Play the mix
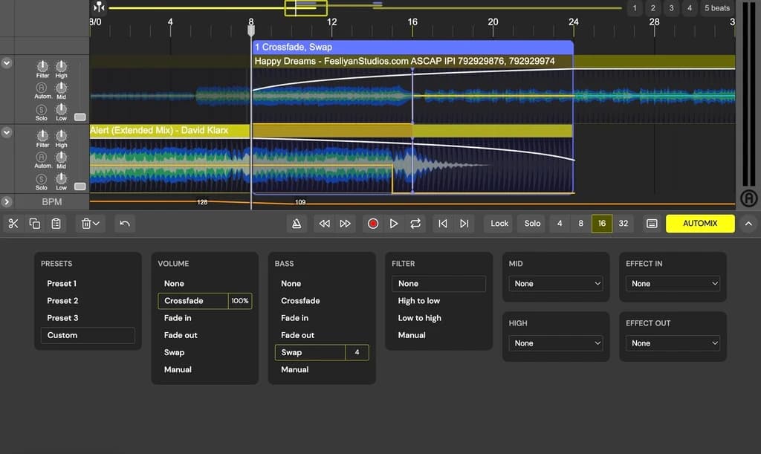This screenshot has height=454, width=761. click(394, 224)
